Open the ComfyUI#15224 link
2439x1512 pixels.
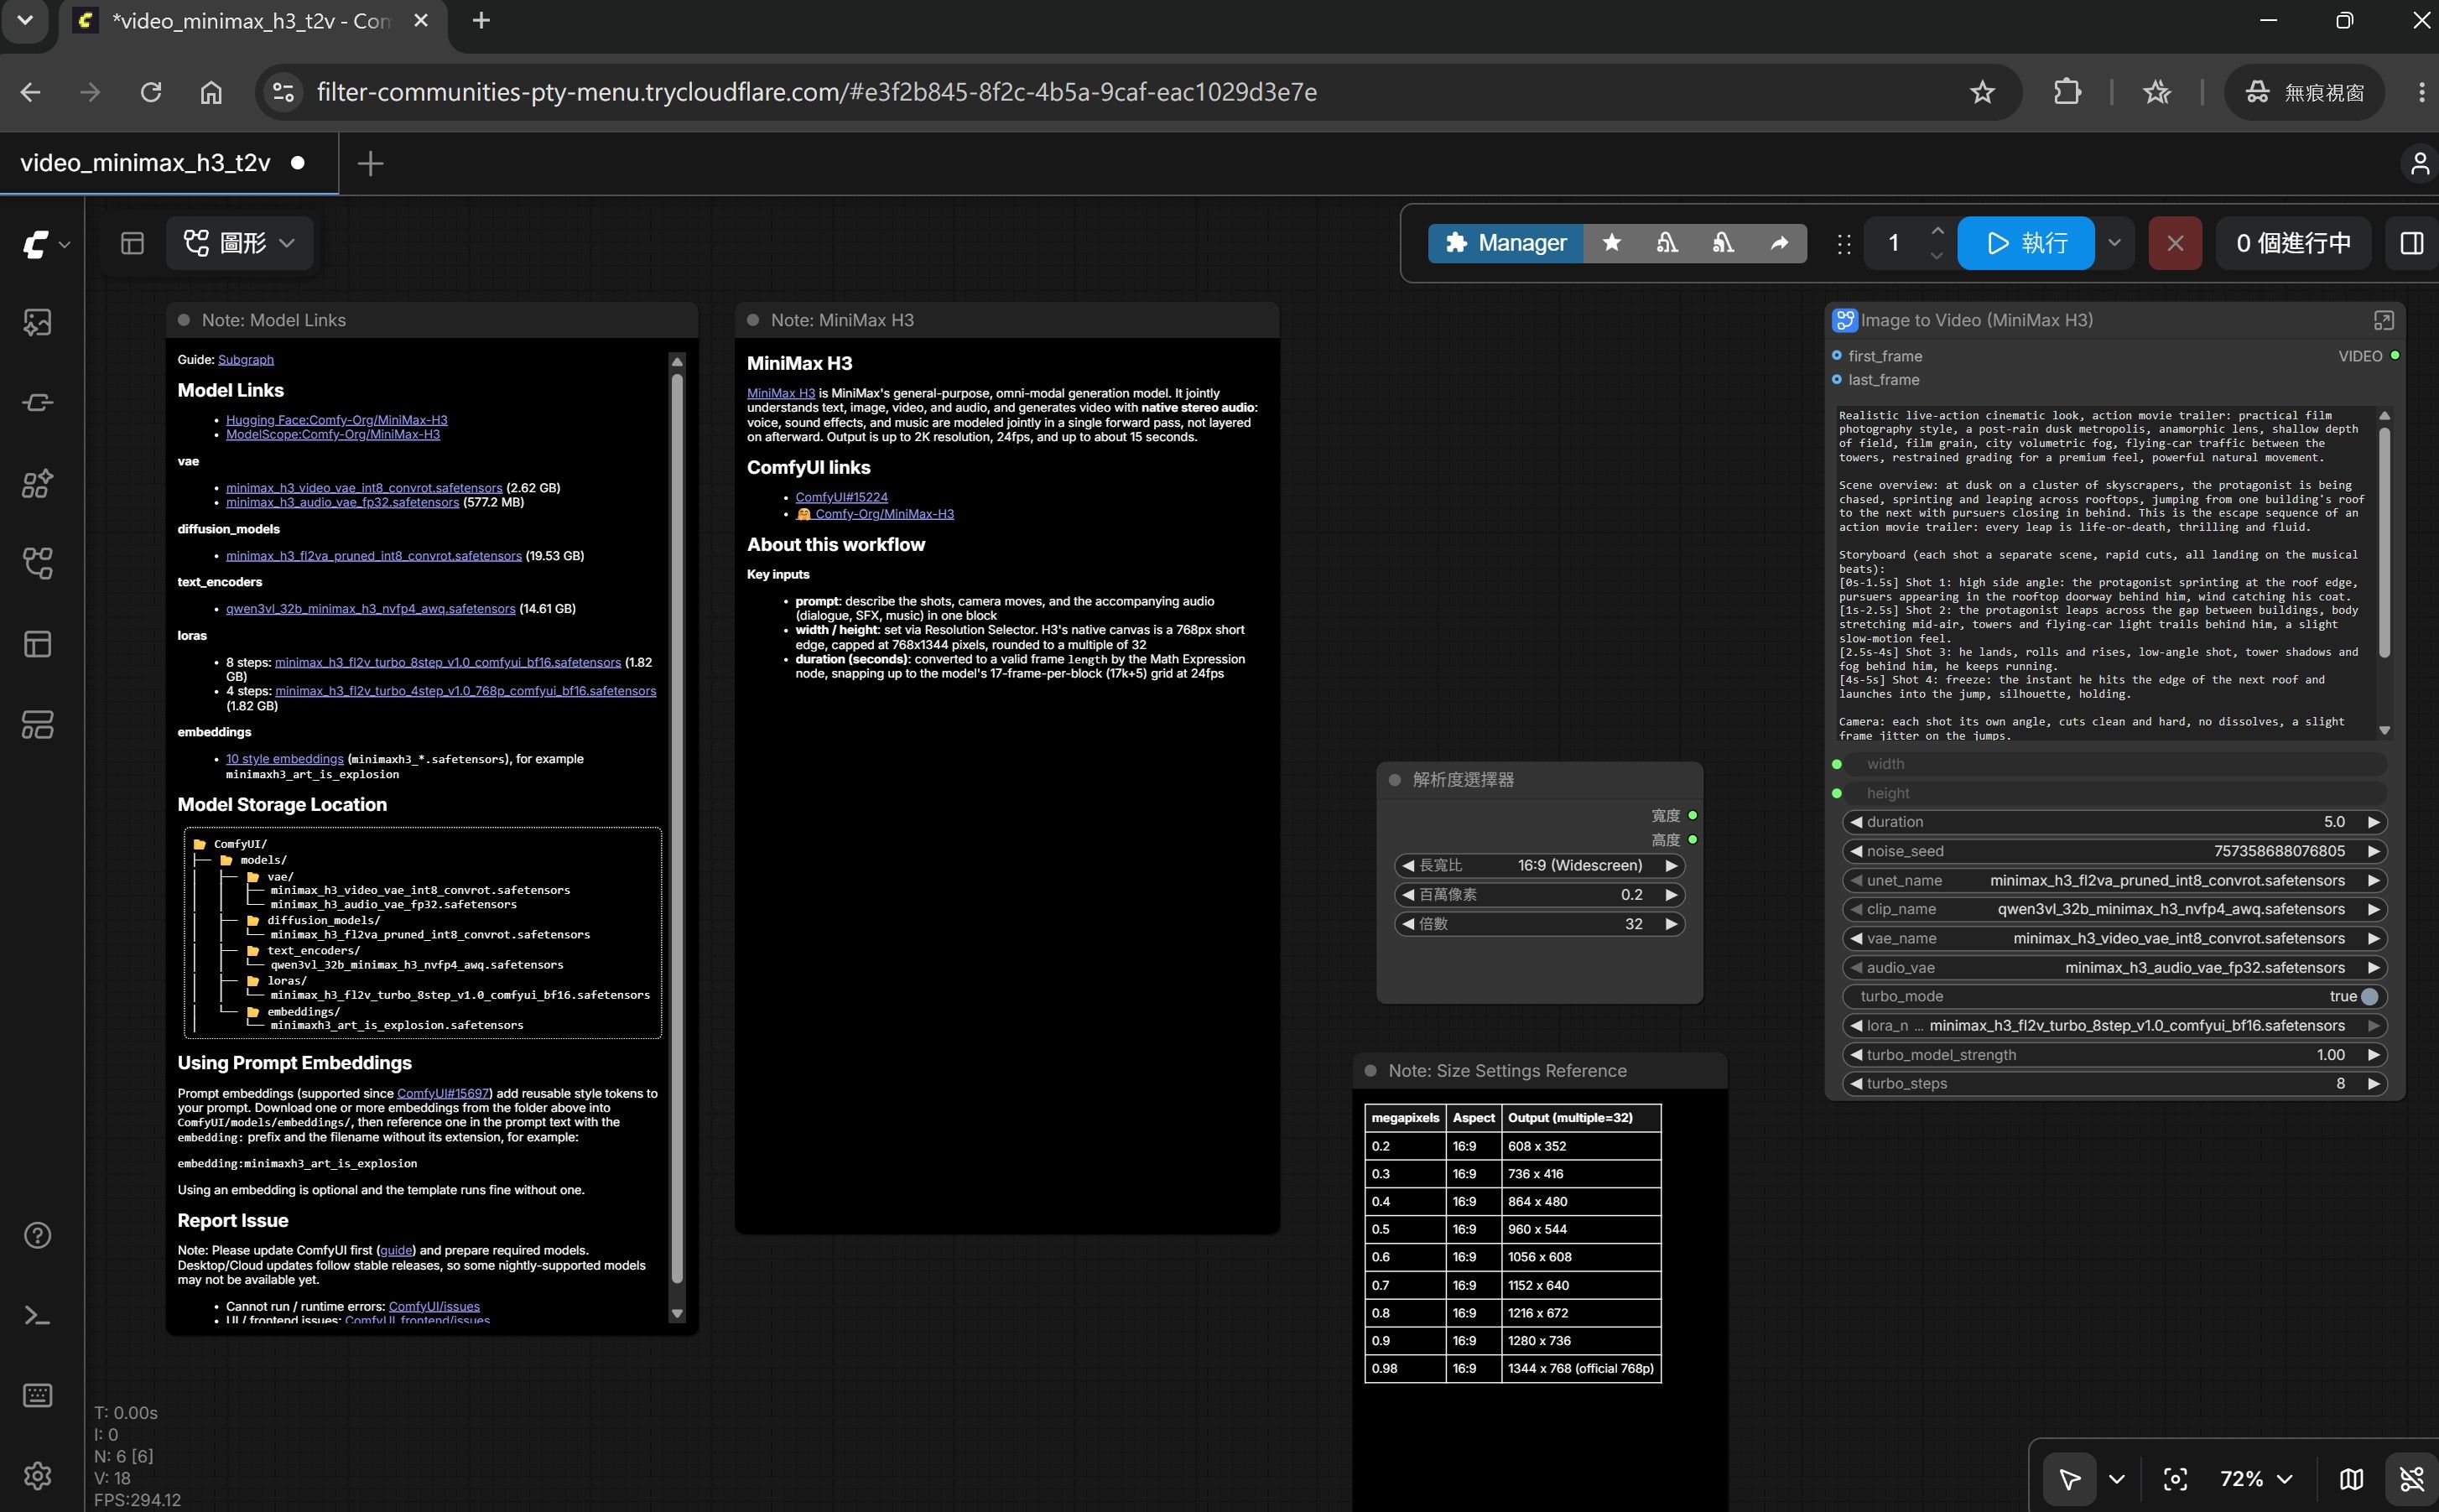point(841,497)
